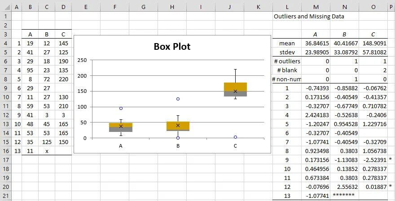Image resolution: width=395 pixels, height=201 pixels.
Task: Click cell with value 2.55632
Action: (x=345, y=187)
